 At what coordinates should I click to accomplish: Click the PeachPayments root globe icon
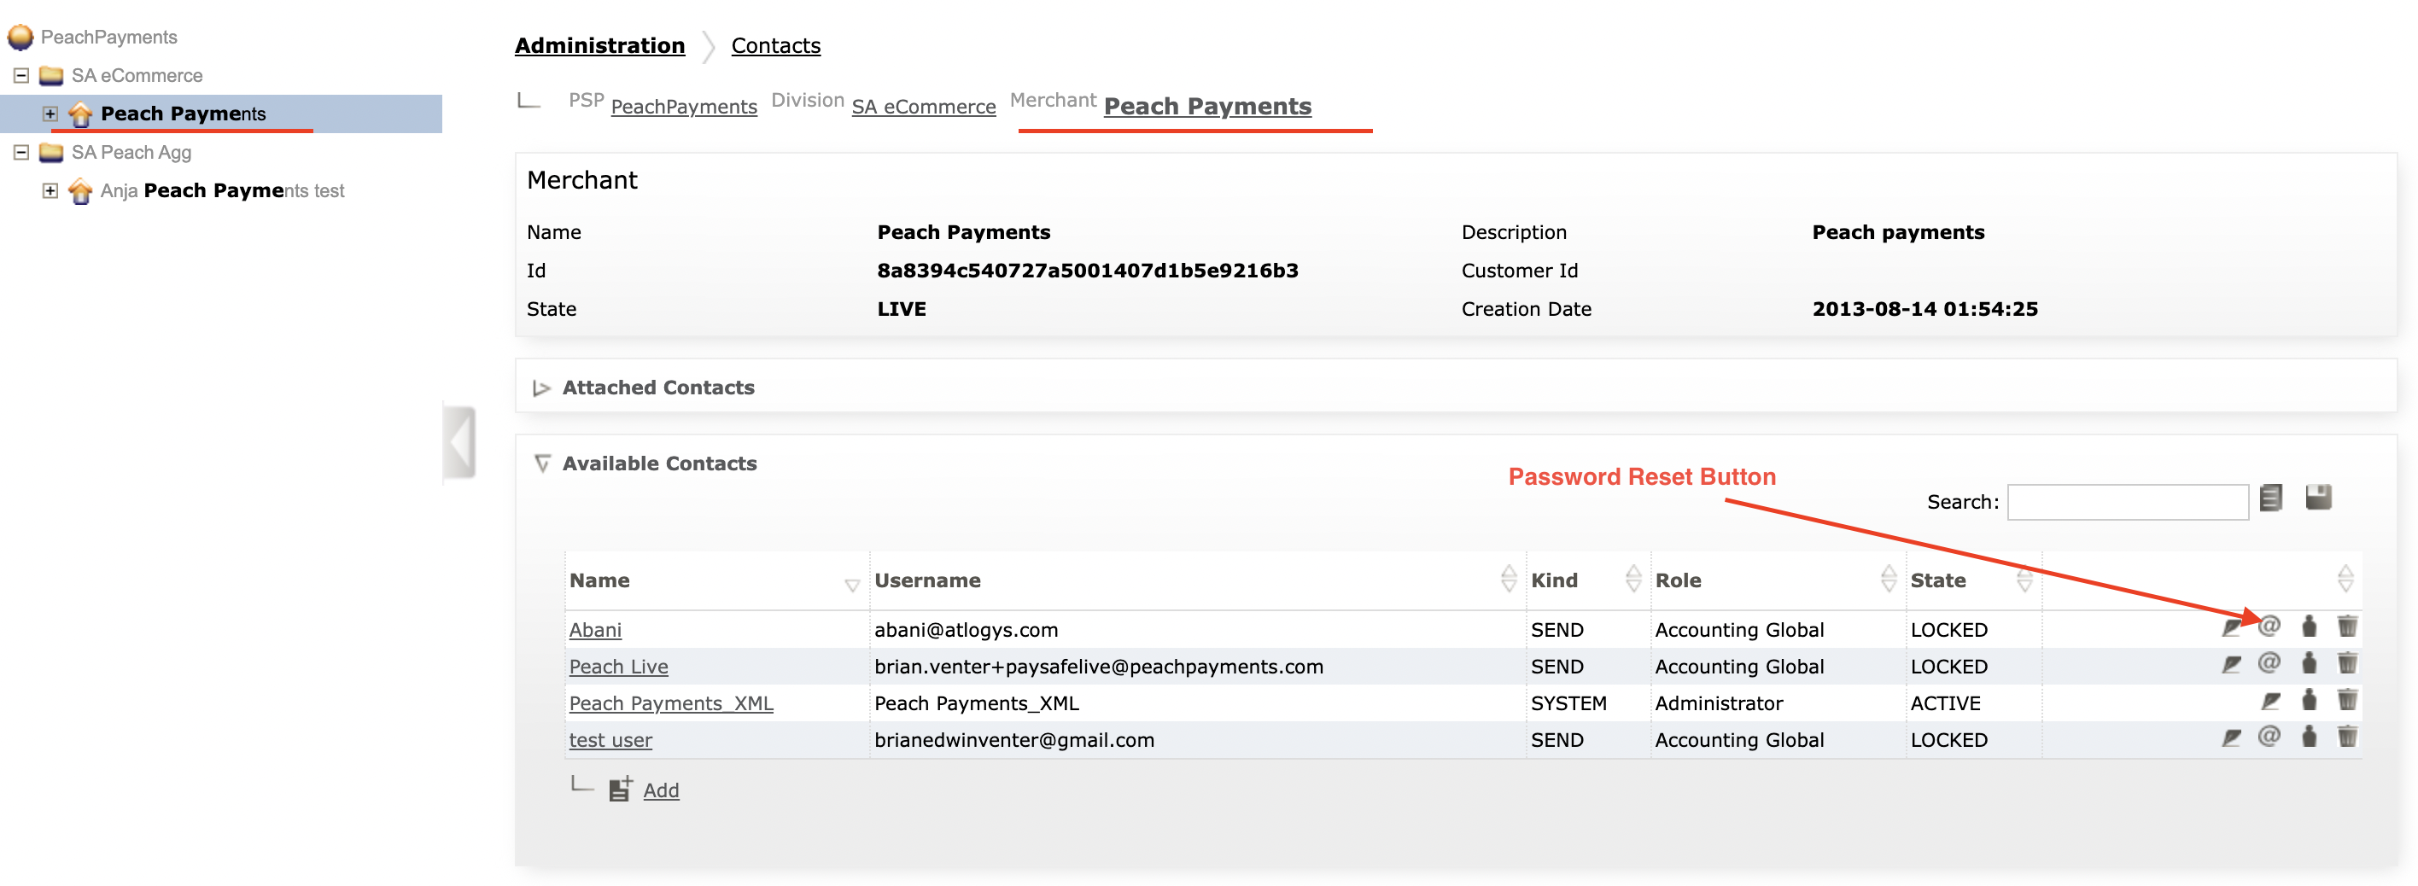click(20, 37)
